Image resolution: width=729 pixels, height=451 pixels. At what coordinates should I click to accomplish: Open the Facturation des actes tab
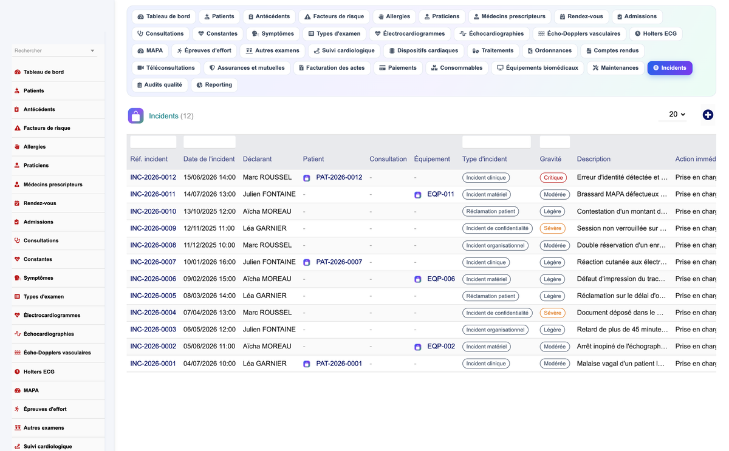(332, 68)
